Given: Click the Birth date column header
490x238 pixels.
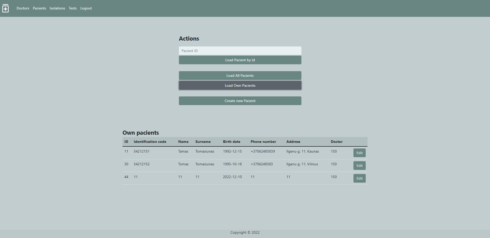Looking at the screenshot, I should pos(231,142).
